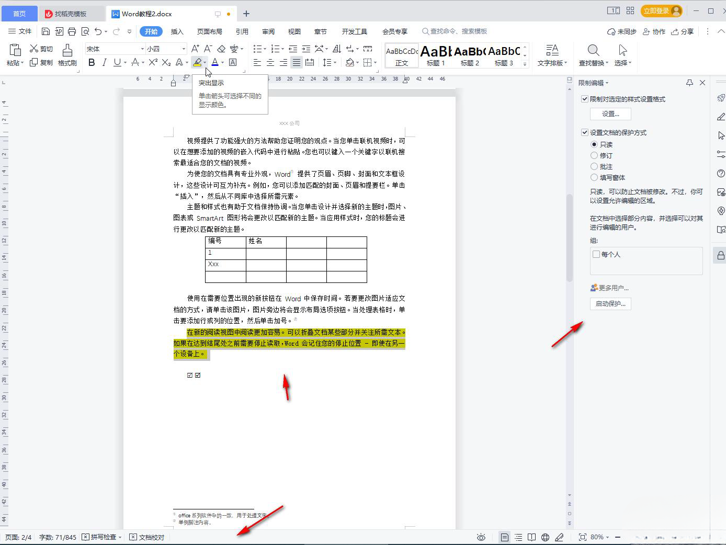Click the Clear Formatting eraser icon
Image resolution: width=726 pixels, height=545 pixels.
pos(221,49)
